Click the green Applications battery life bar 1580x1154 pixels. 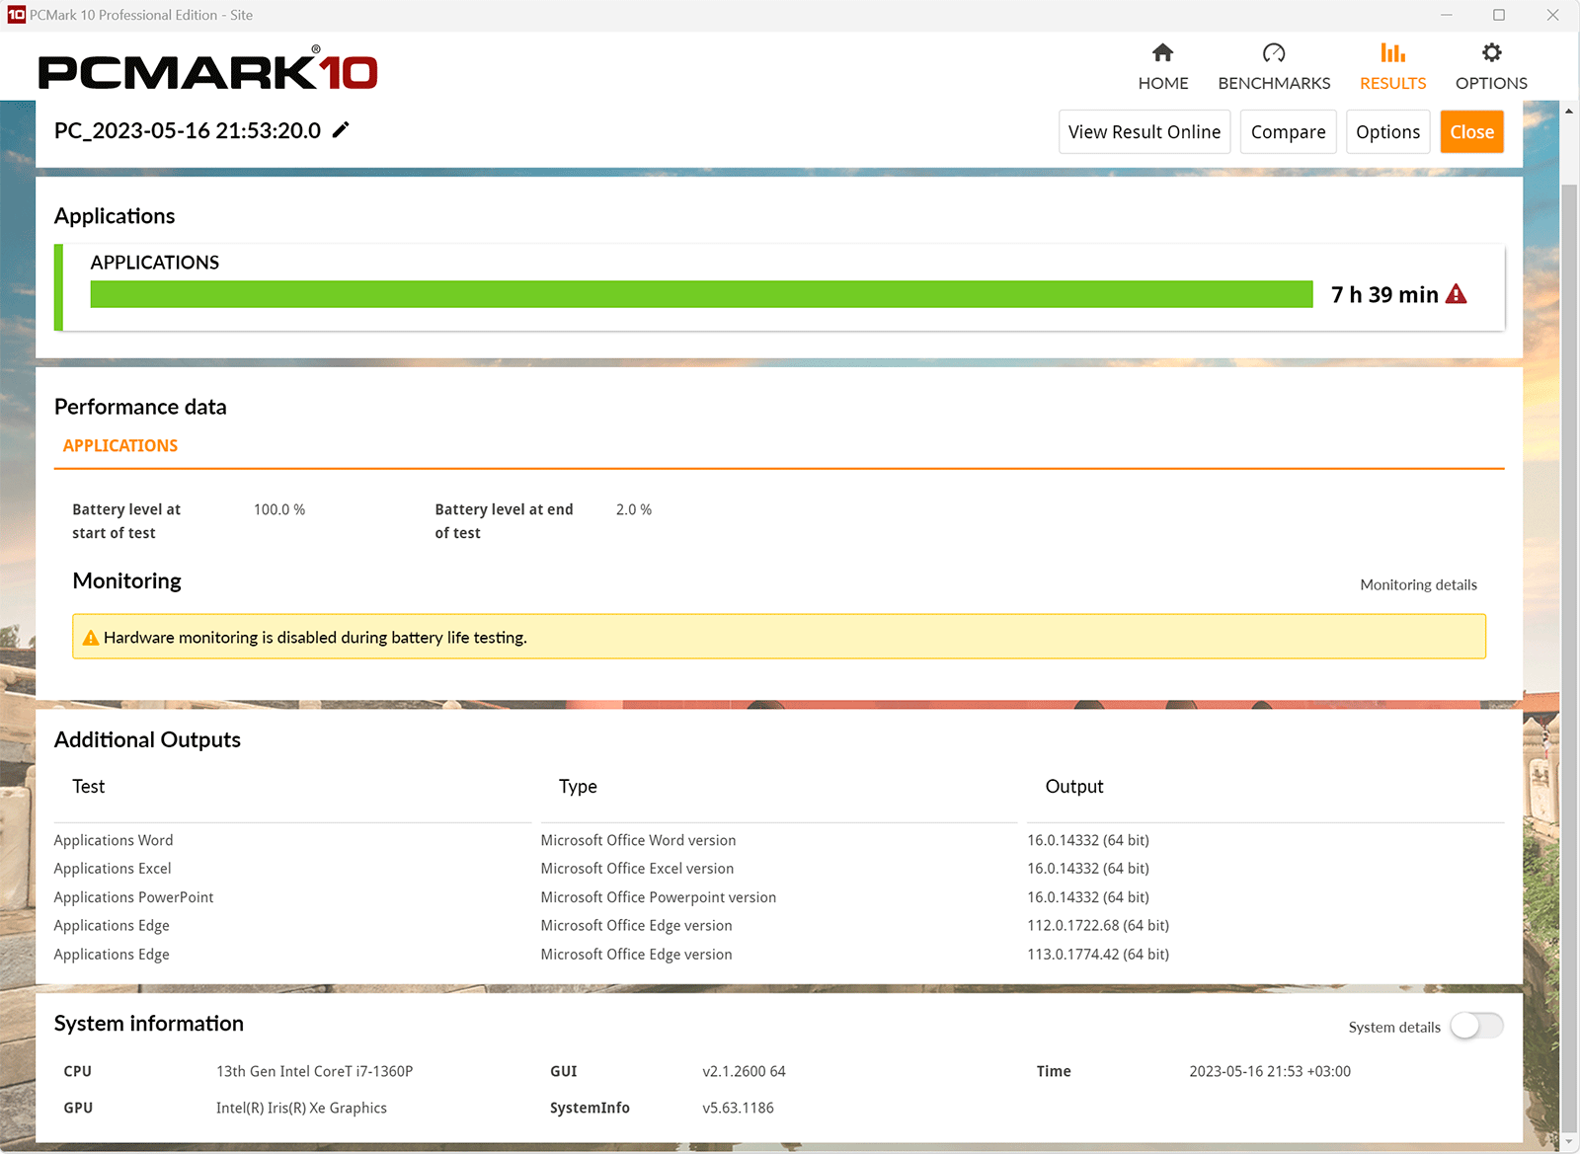click(701, 294)
